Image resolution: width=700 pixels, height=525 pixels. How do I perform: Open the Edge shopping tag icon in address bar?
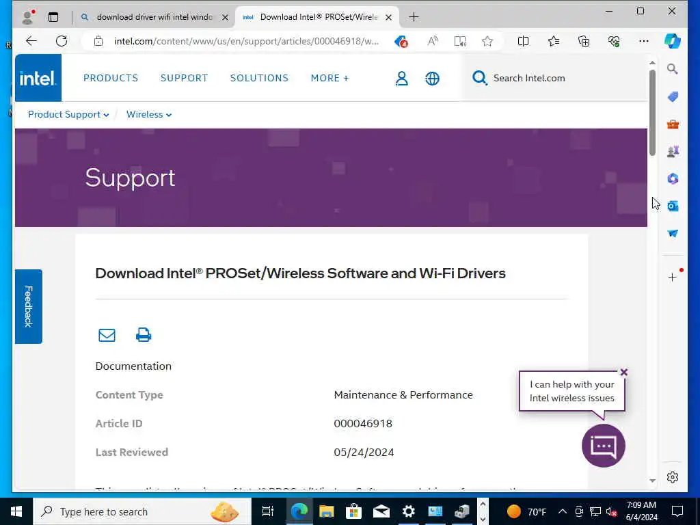[401, 41]
